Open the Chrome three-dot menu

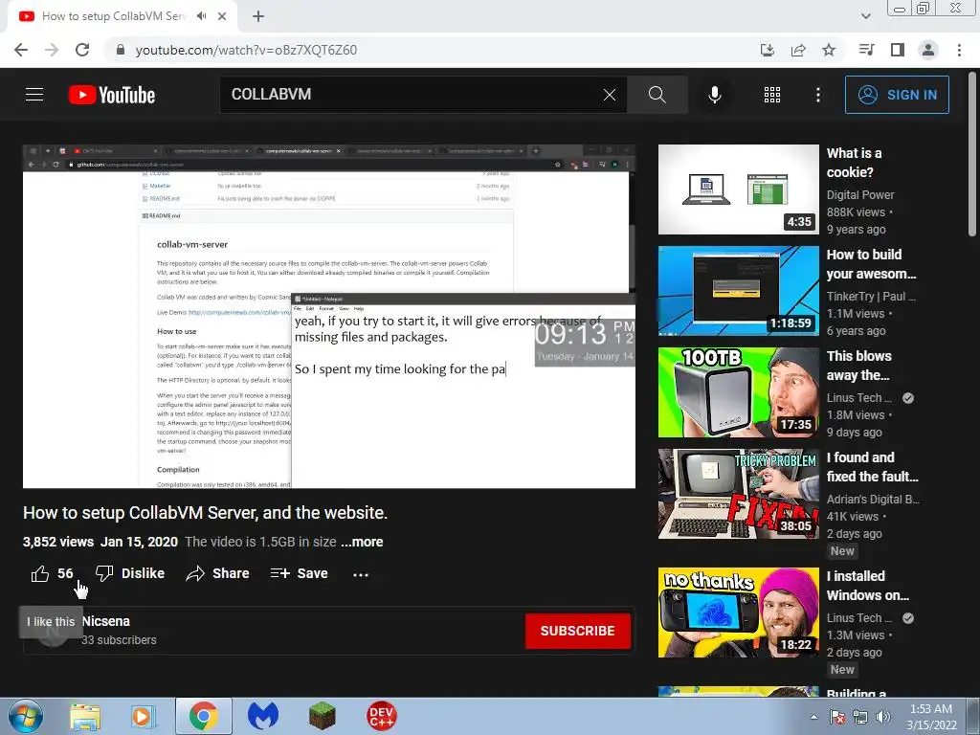click(959, 50)
